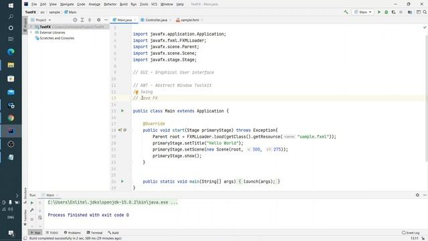Open the File menu
This screenshot has height=241, width=428.
(x=34, y=4)
